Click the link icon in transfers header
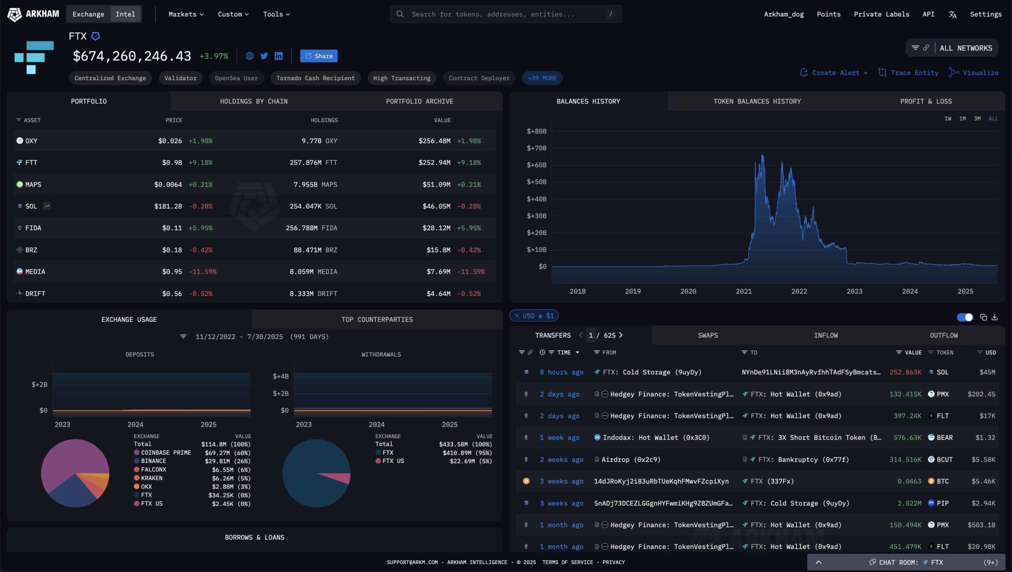Screen dimensions: 1012x572 pyautogui.click(x=530, y=352)
